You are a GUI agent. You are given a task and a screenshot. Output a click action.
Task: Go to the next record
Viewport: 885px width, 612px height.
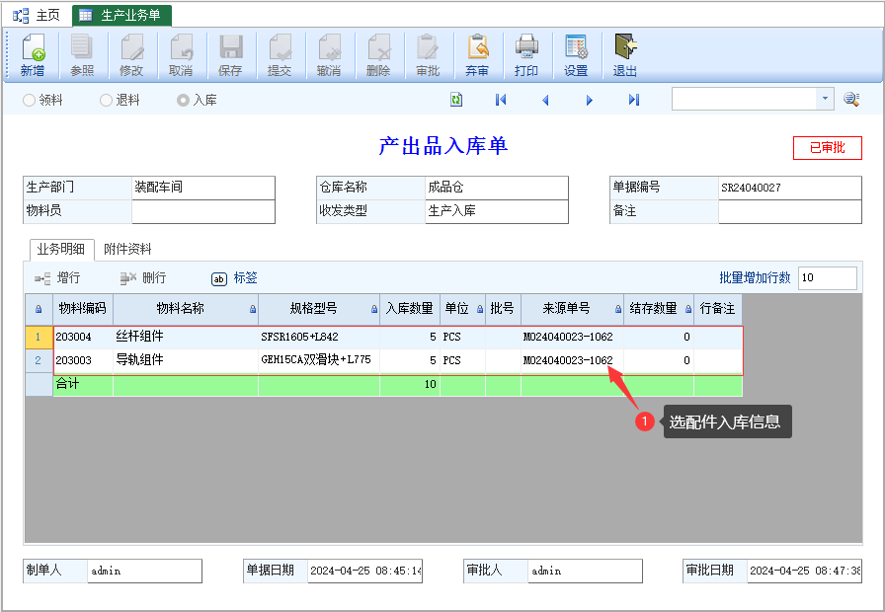(x=590, y=100)
